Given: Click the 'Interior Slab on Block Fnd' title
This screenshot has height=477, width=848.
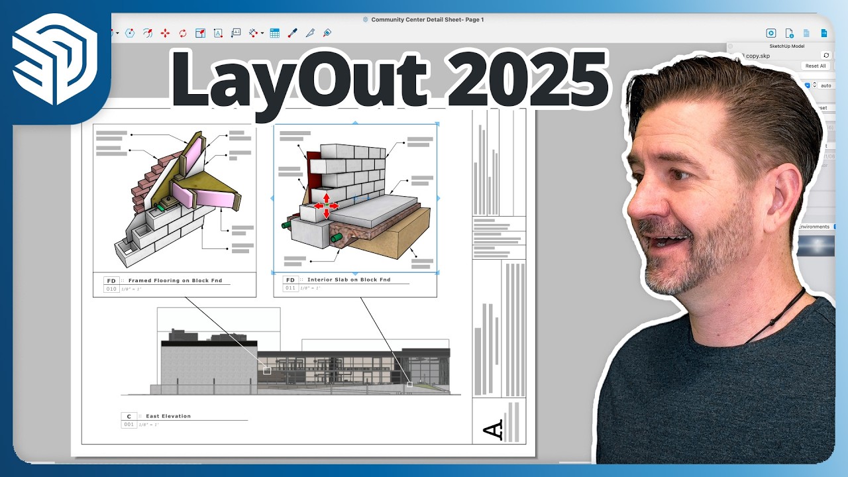Looking at the screenshot, I should coord(349,280).
